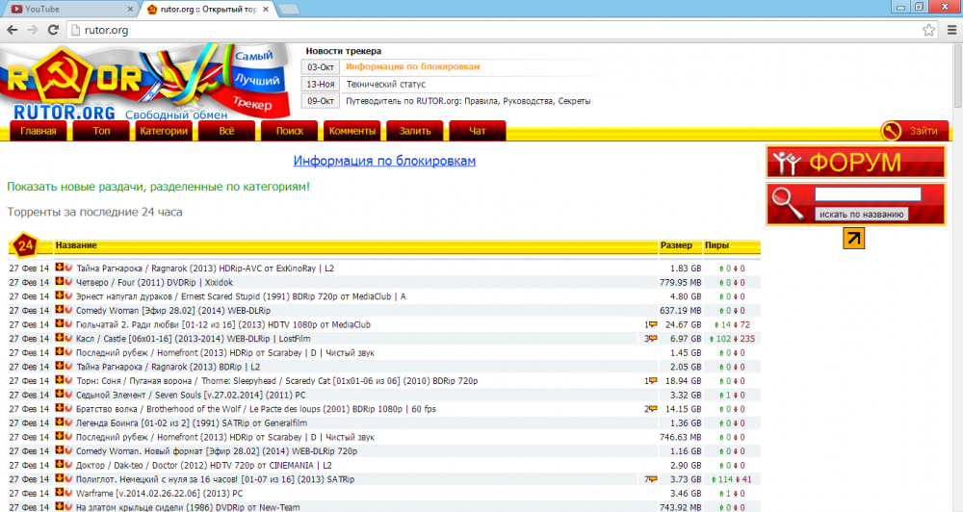The image size is (963, 512).
Task: Open Гюльчатай 2. Ради любви torrent link
Action: (x=223, y=324)
